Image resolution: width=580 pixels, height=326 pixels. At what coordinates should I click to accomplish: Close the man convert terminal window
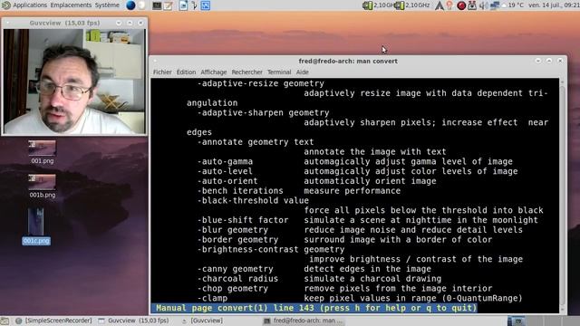[560, 61]
